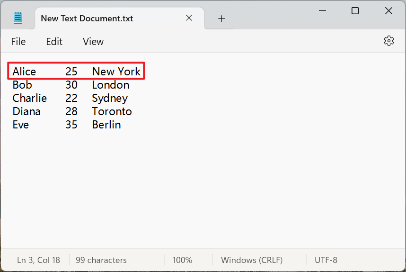Open the Edit menu
The image size is (406, 272).
click(54, 42)
